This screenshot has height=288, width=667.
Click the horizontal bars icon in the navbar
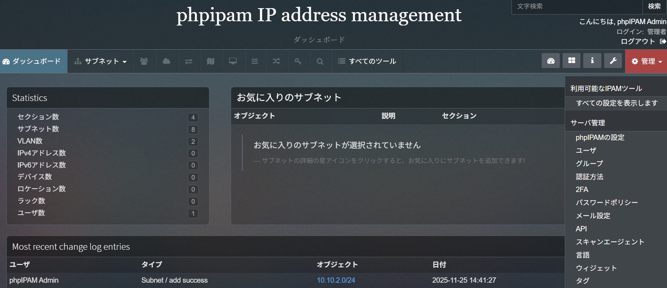click(255, 61)
